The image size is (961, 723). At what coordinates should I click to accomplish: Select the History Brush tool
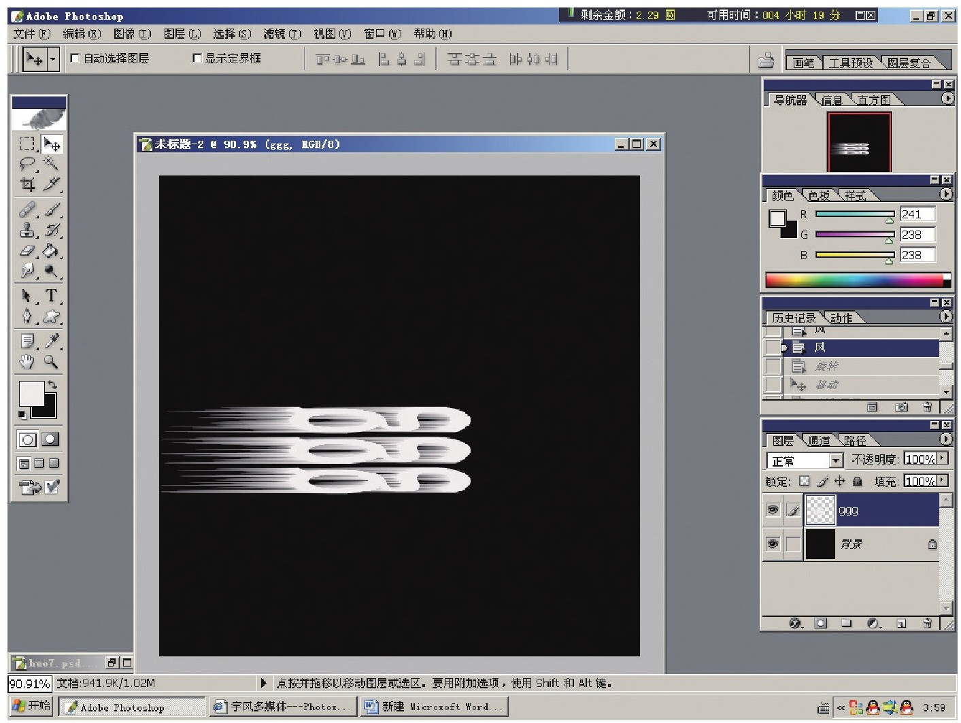tap(51, 230)
